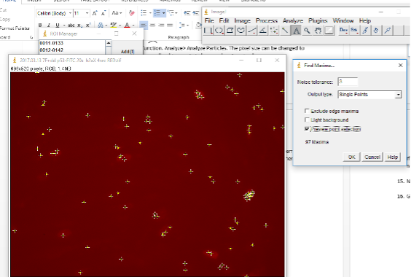Click the text highlight color swatch
The height and width of the screenshot is (277, 411).
(114, 26)
